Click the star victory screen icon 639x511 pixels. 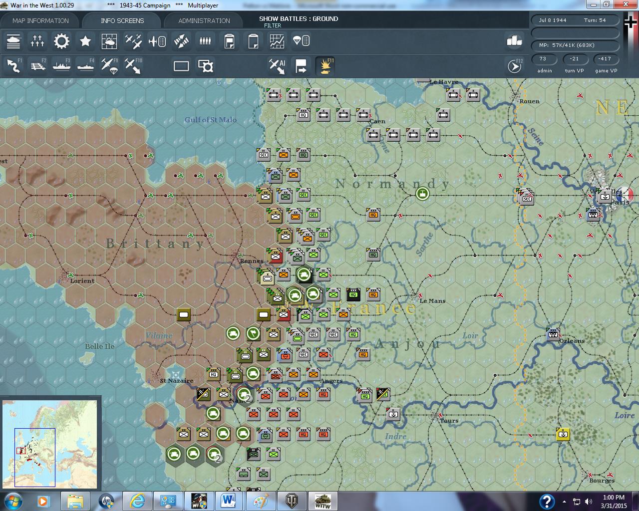(85, 41)
